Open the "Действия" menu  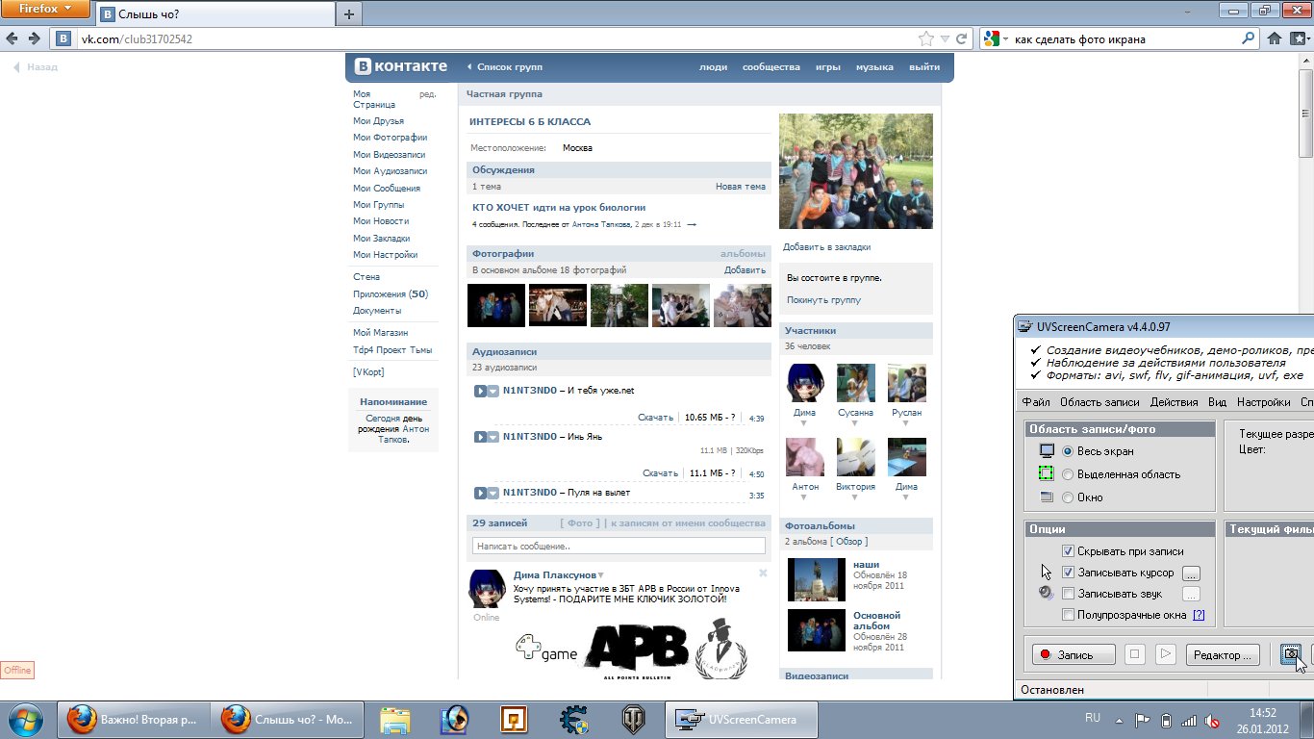(x=1174, y=402)
